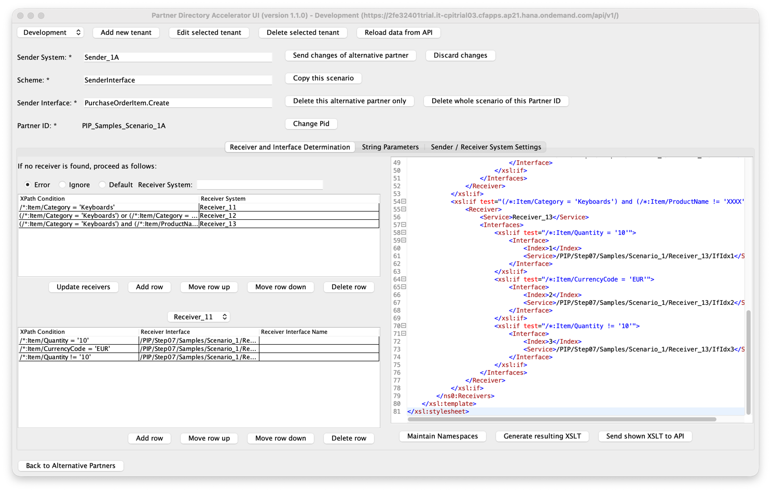This screenshot has width=771, height=492.
Task: Send changes of alternative partner
Action: pyautogui.click(x=351, y=55)
